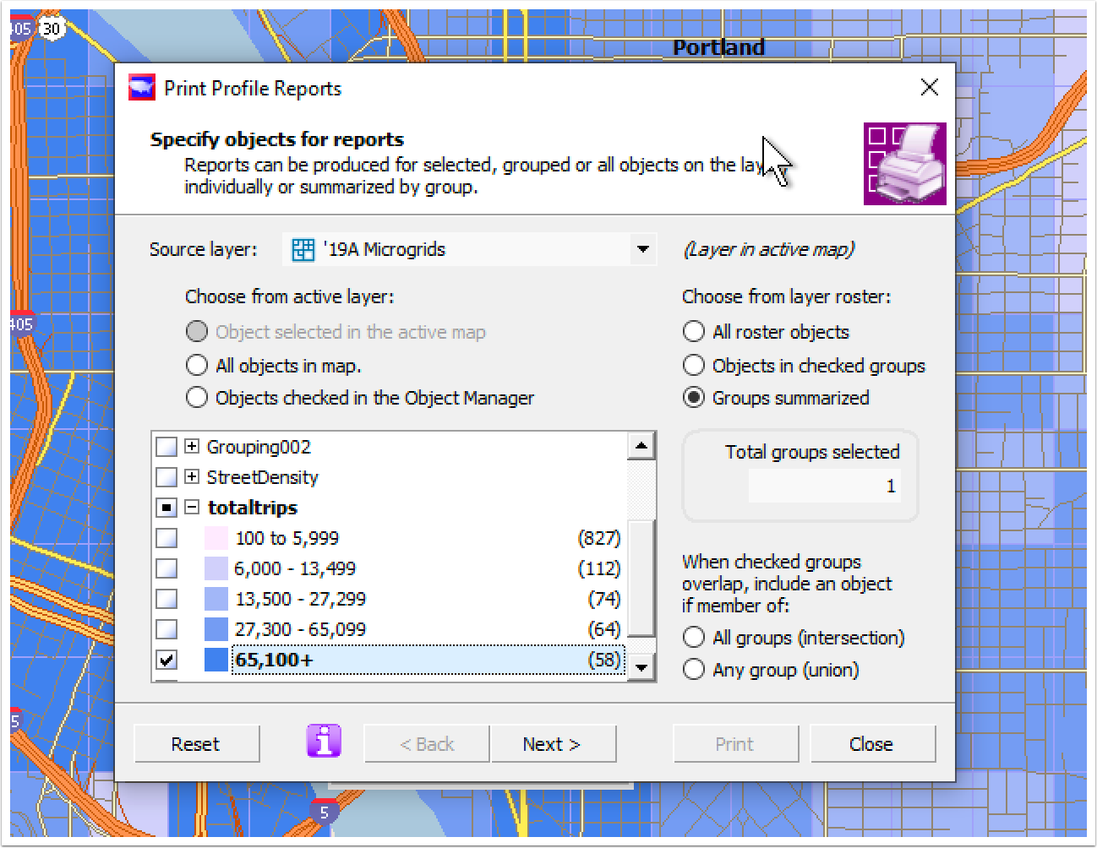Image resolution: width=1097 pixels, height=848 pixels.
Task: Open the Source layer dropdown
Action: click(643, 250)
